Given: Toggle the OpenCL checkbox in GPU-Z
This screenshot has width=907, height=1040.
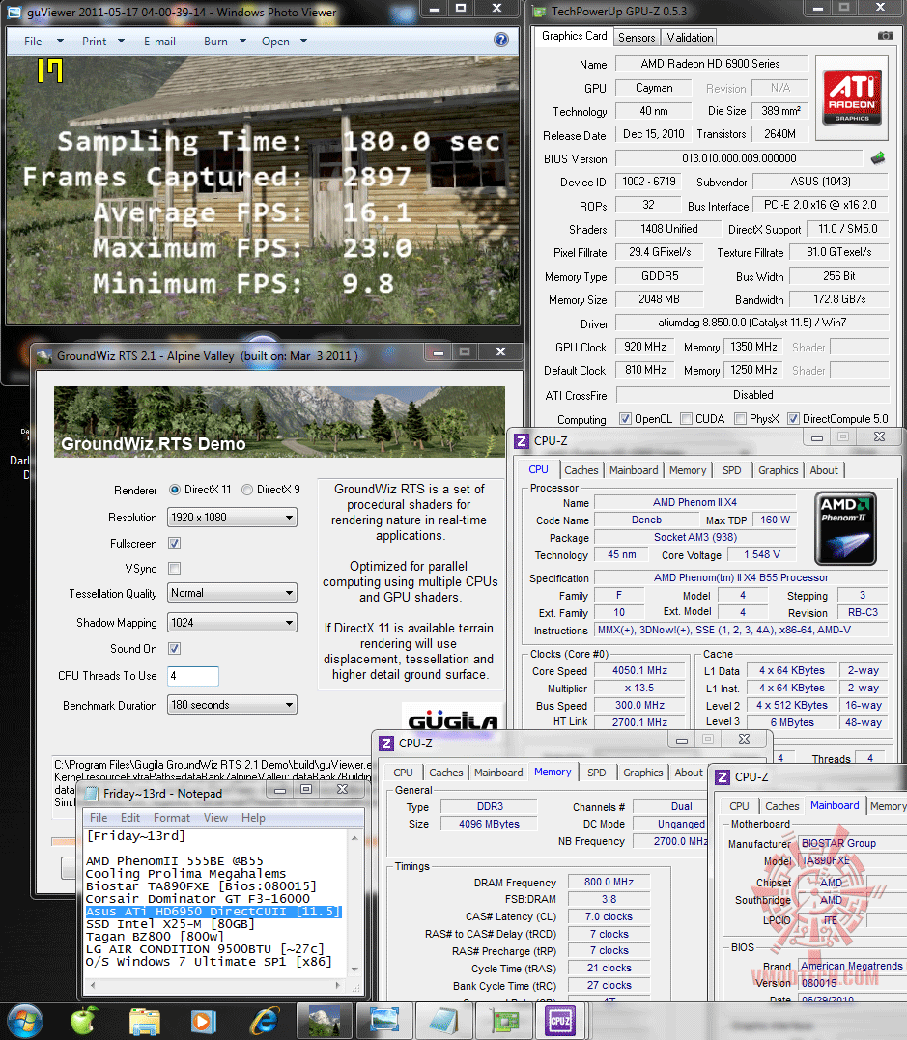Looking at the screenshot, I should click(x=625, y=418).
